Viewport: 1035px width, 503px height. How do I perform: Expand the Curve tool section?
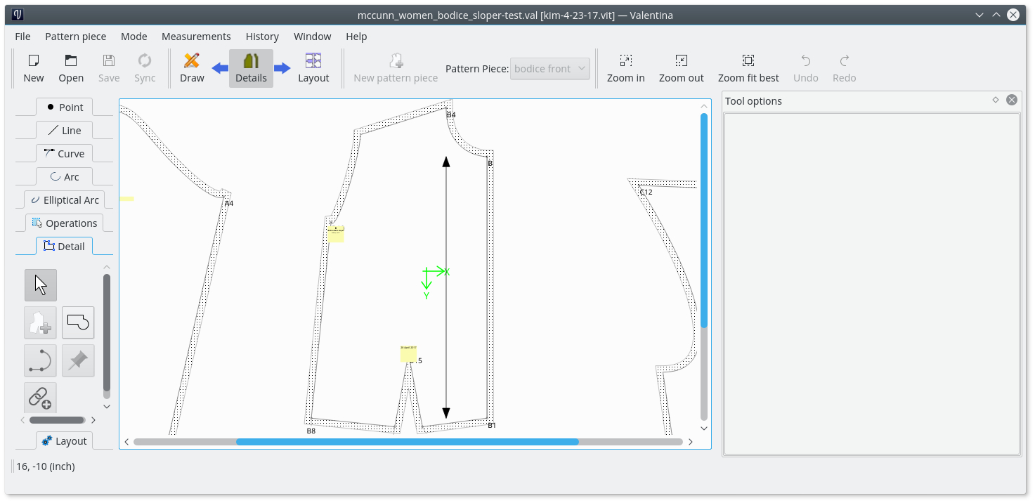pos(64,154)
